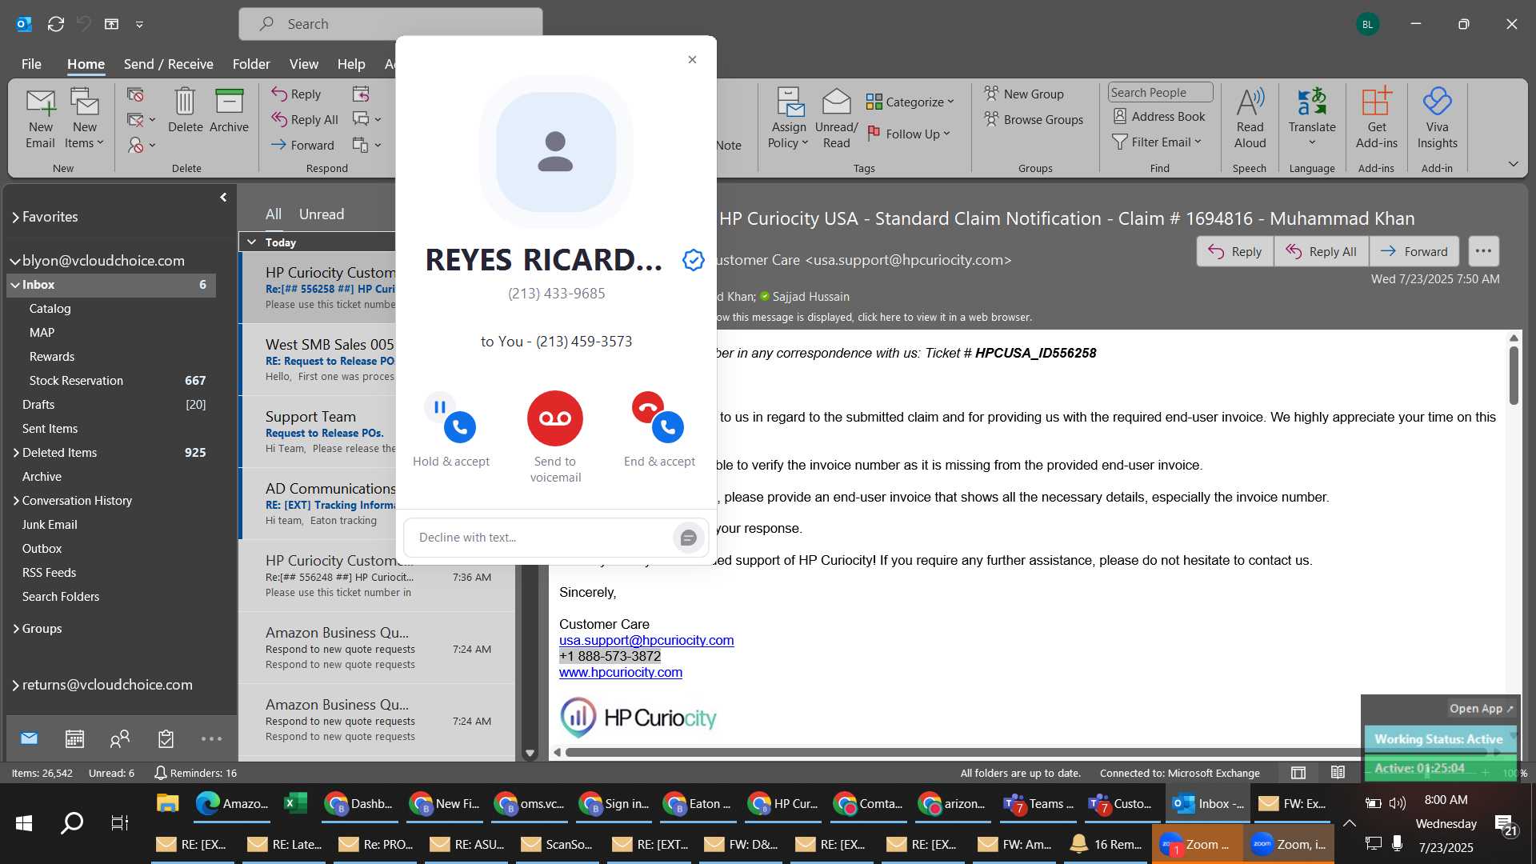Collapse the Today message group
The height and width of the screenshot is (864, 1536).
tap(251, 242)
